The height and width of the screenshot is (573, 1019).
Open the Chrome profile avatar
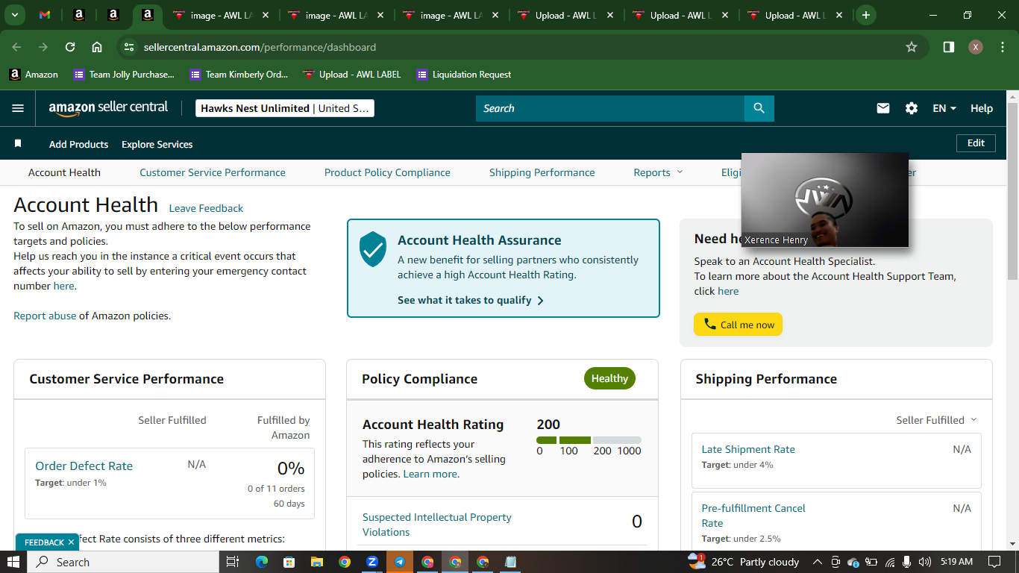point(976,47)
